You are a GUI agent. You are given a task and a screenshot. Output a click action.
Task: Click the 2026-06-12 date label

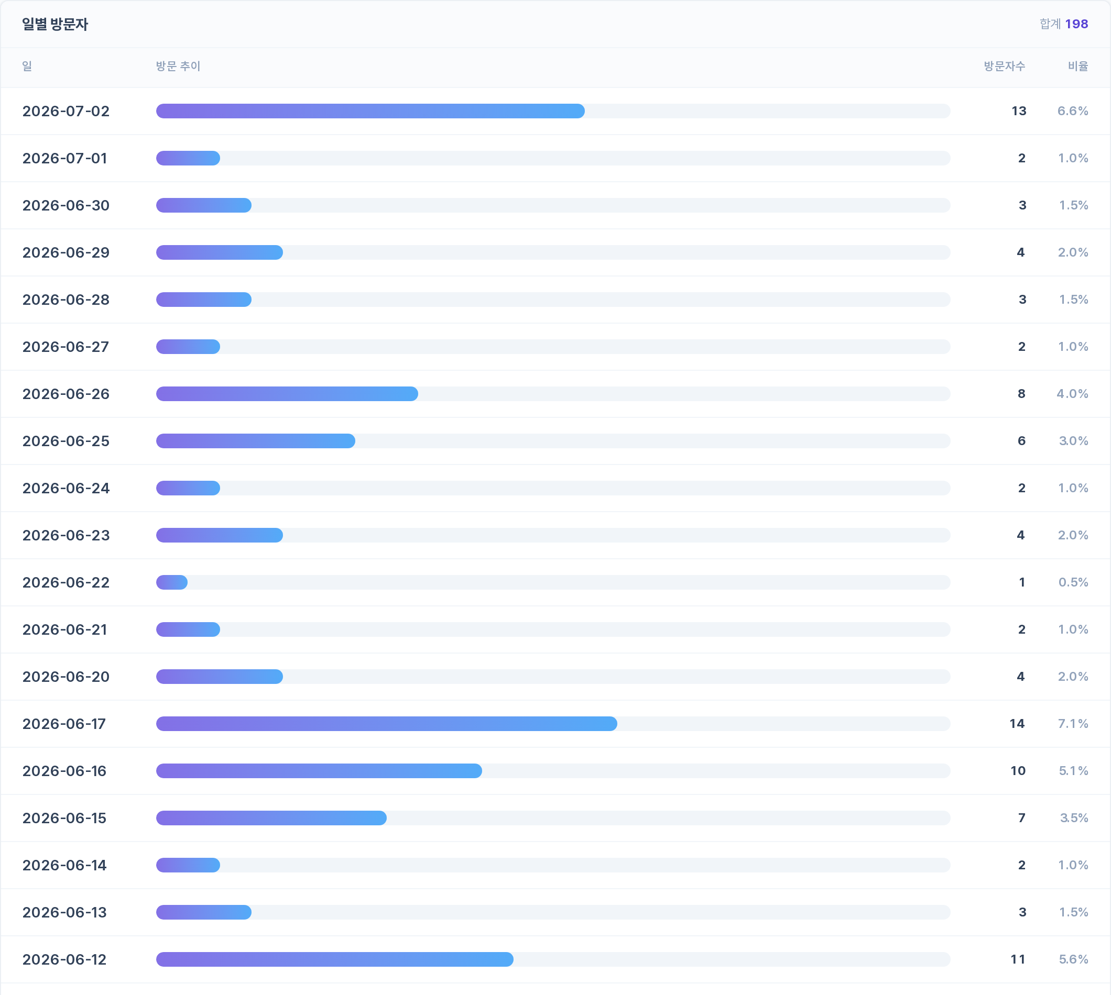click(64, 959)
